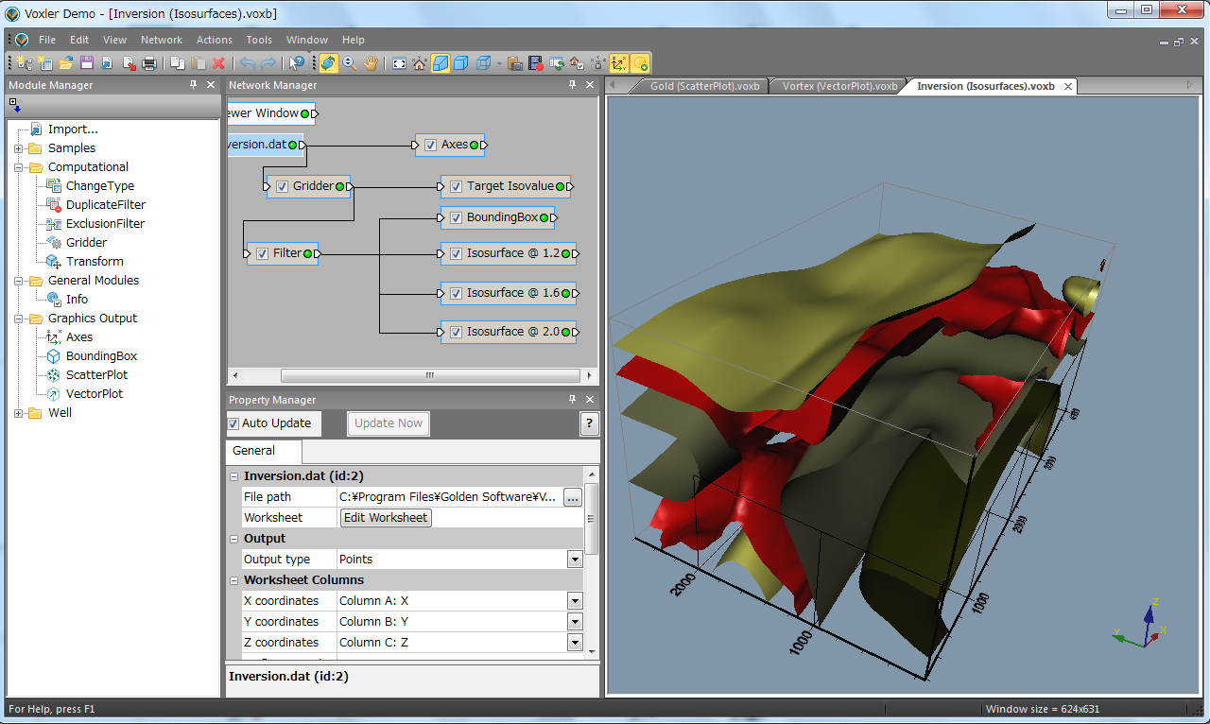Click the Fit to Window icon
The image size is (1210, 724).
(399, 63)
